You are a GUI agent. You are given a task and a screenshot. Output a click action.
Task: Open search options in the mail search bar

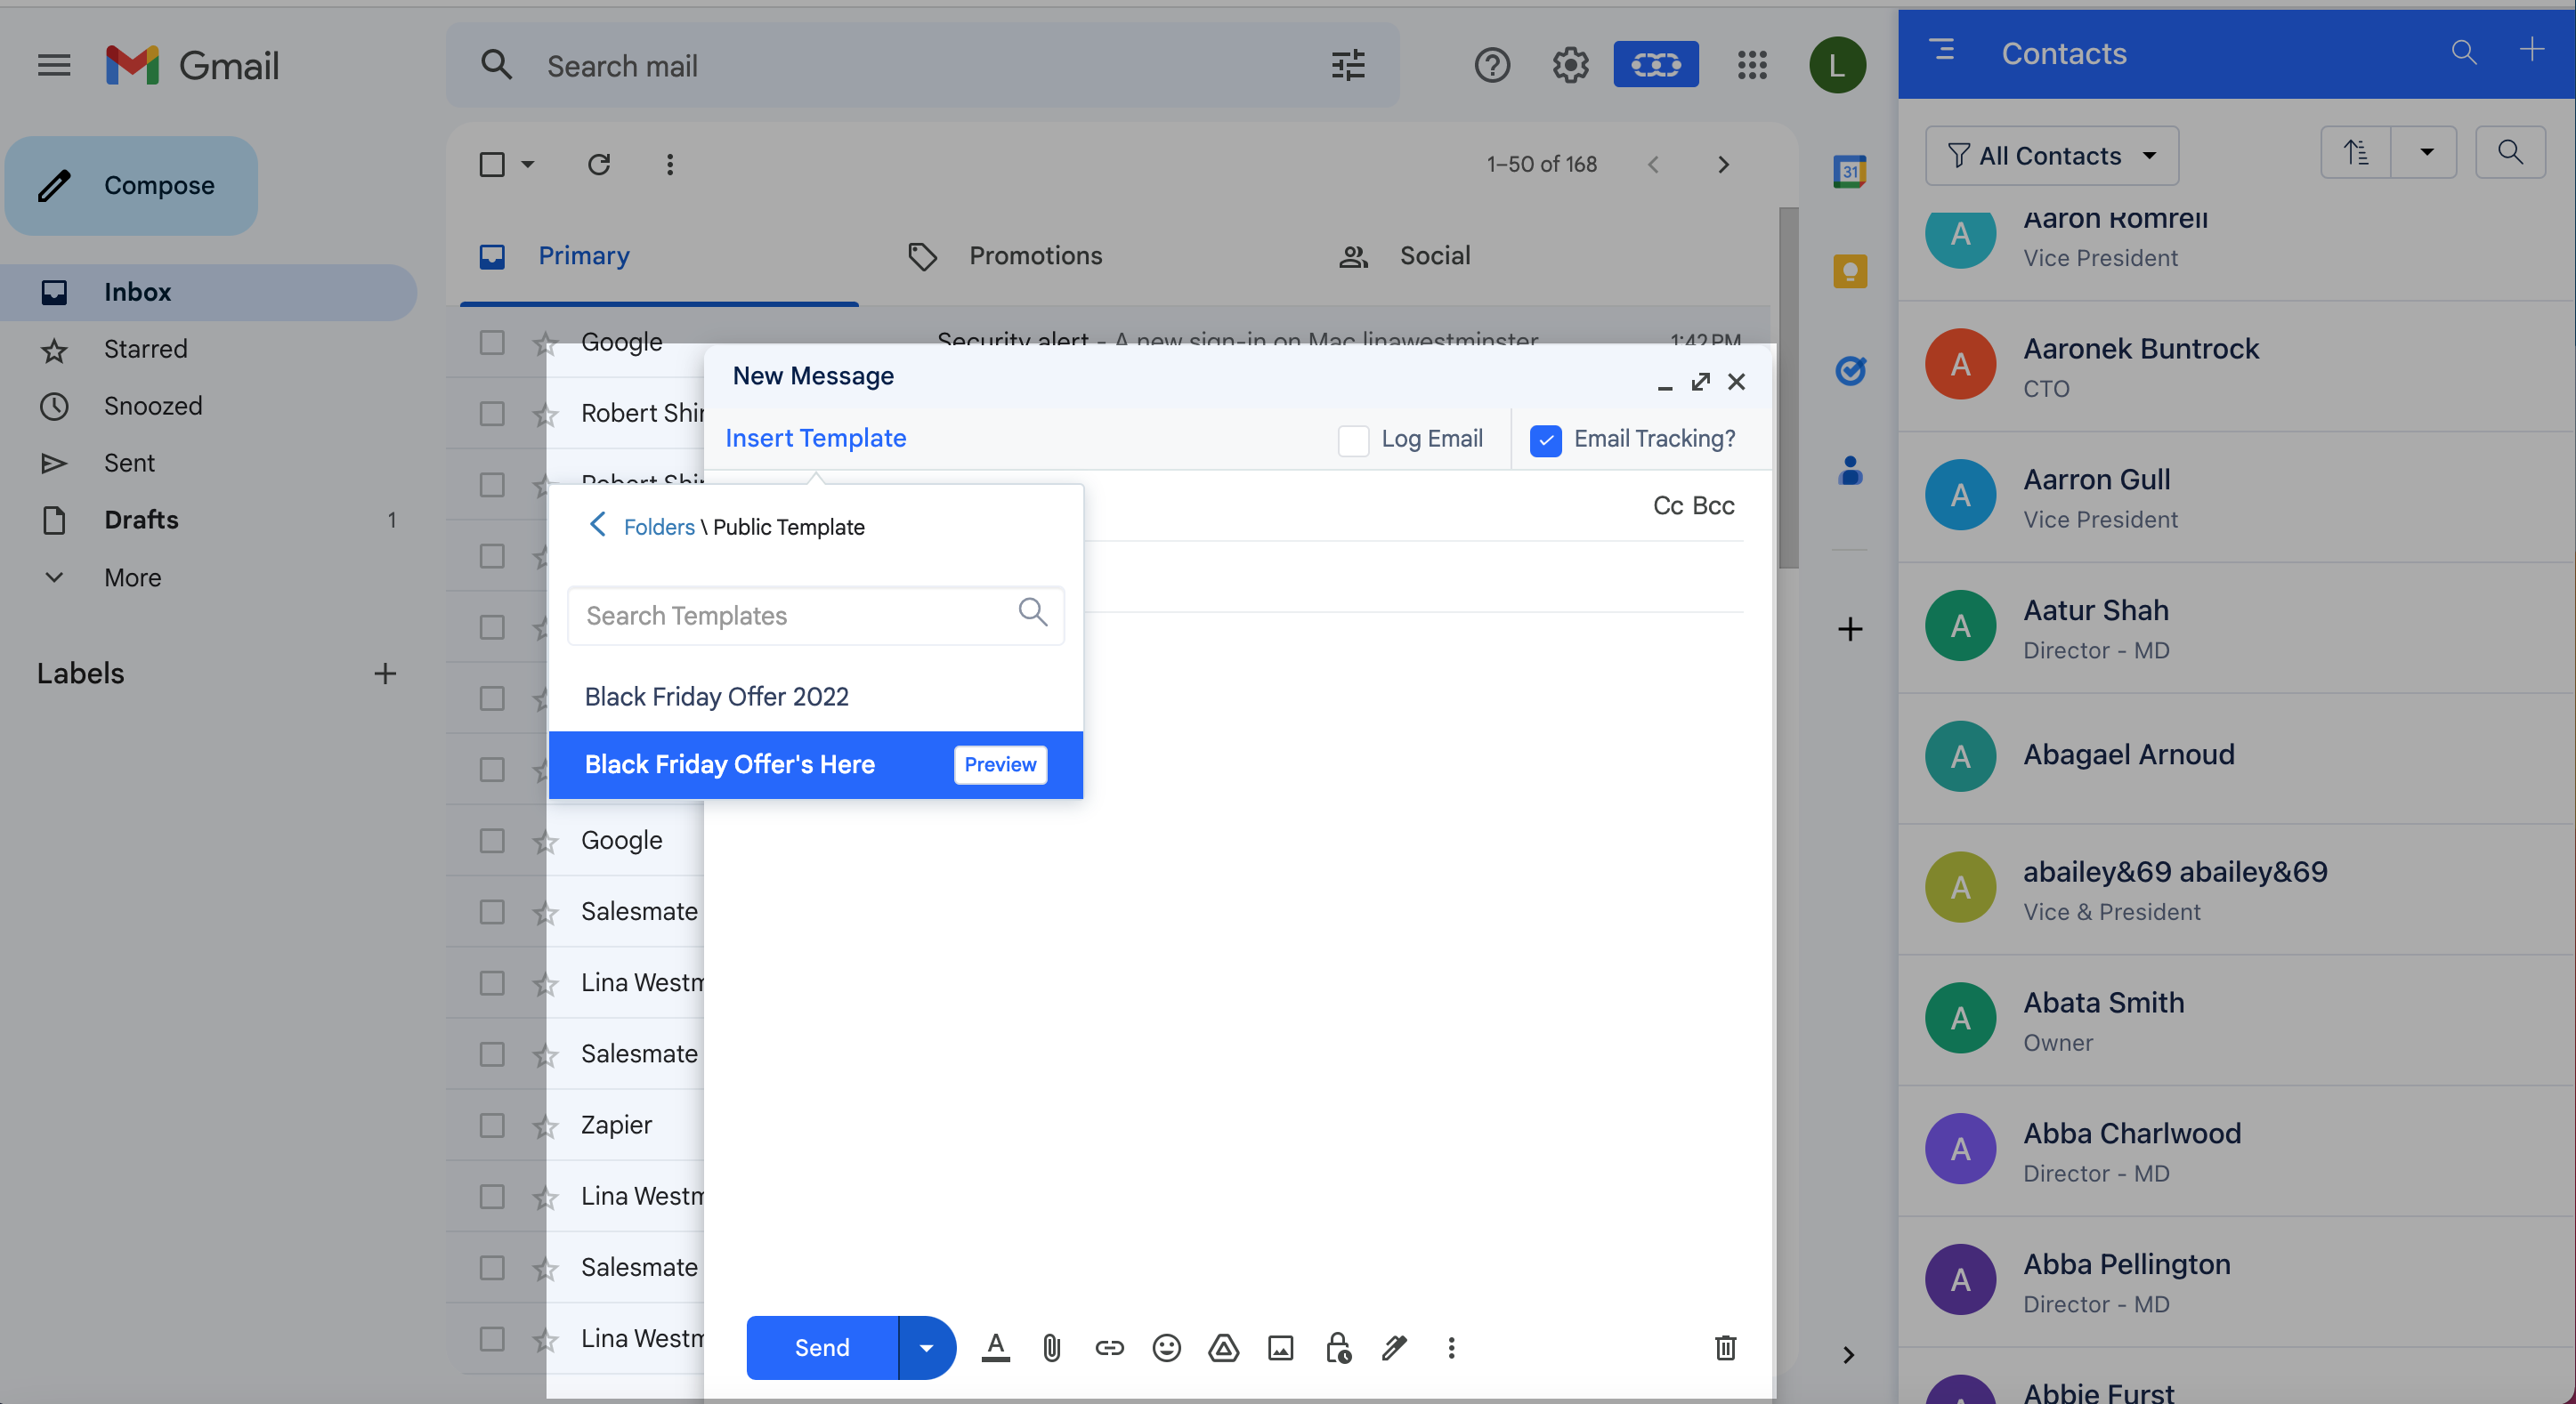point(1348,65)
